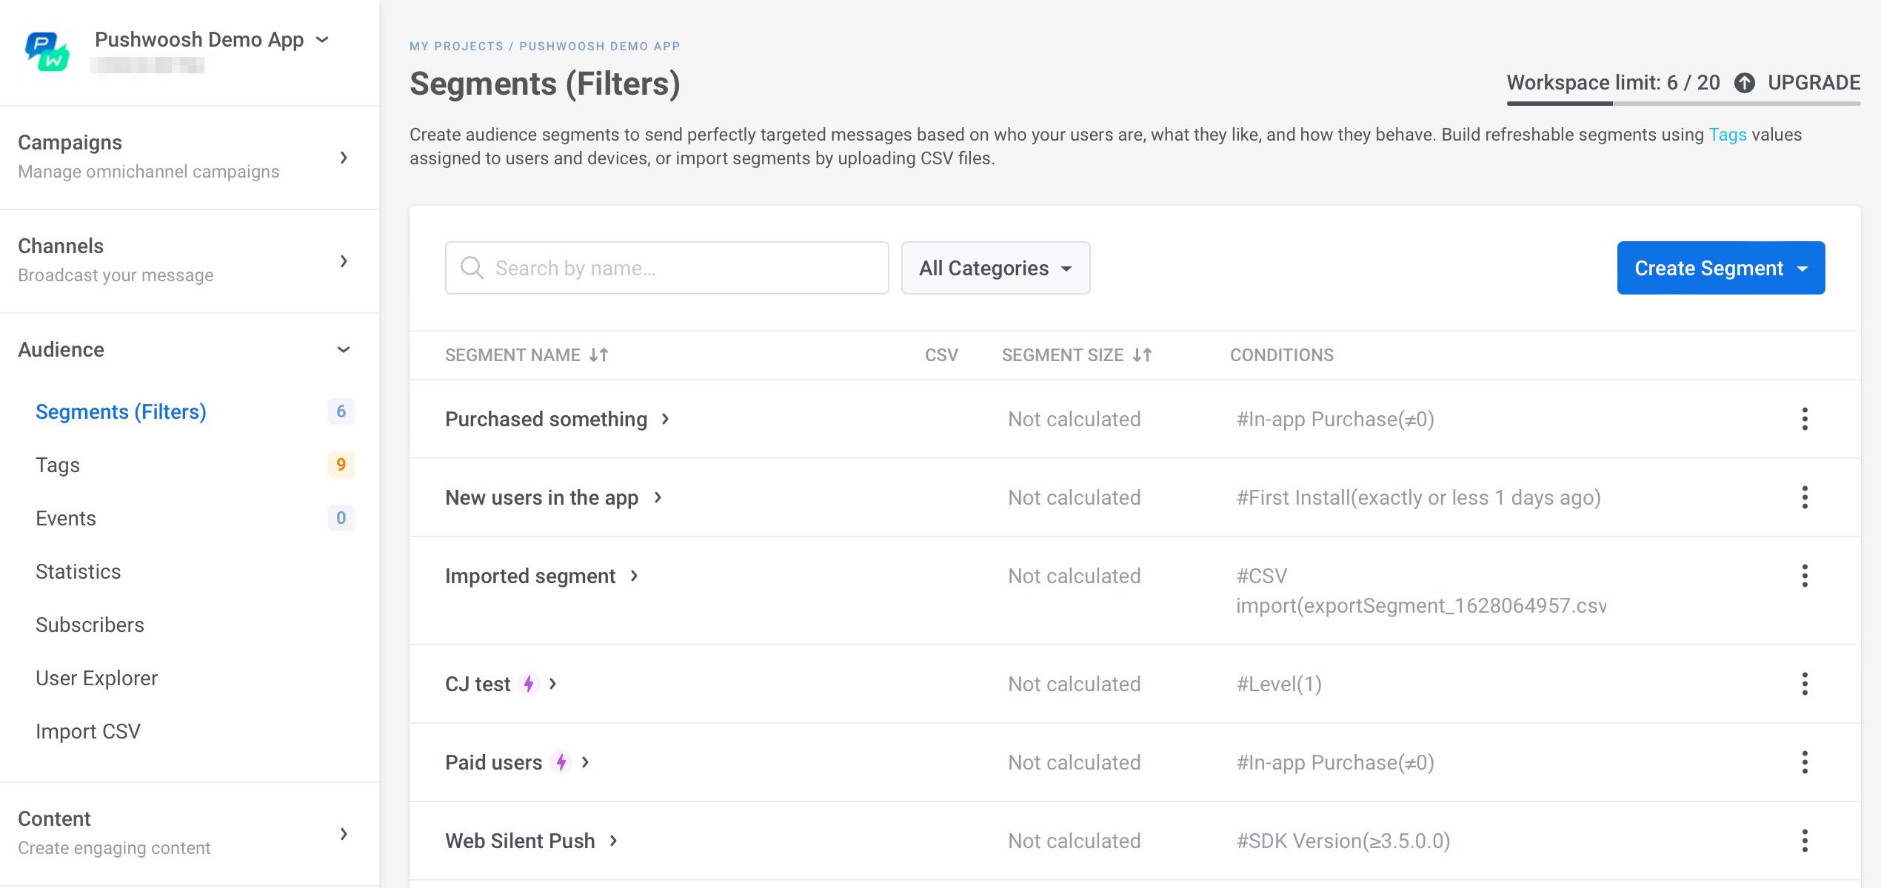
Task: Expand the Campaigns sidebar section
Action: tap(343, 157)
